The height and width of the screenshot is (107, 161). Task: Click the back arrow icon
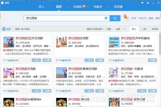(x=4, y=29)
